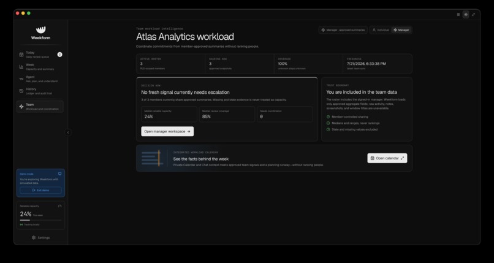Viewport: 494px width, 263px height.
Task: Click the top-right layout panel icon
Action: 458,15
